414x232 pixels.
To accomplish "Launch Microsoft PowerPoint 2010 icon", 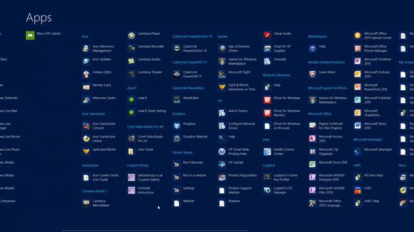I will click(358, 87).
